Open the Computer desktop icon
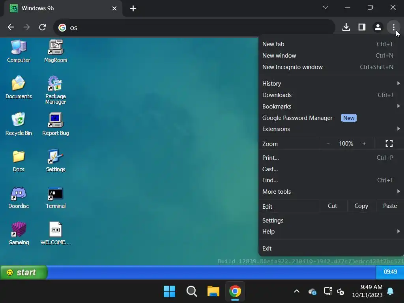 (19, 51)
